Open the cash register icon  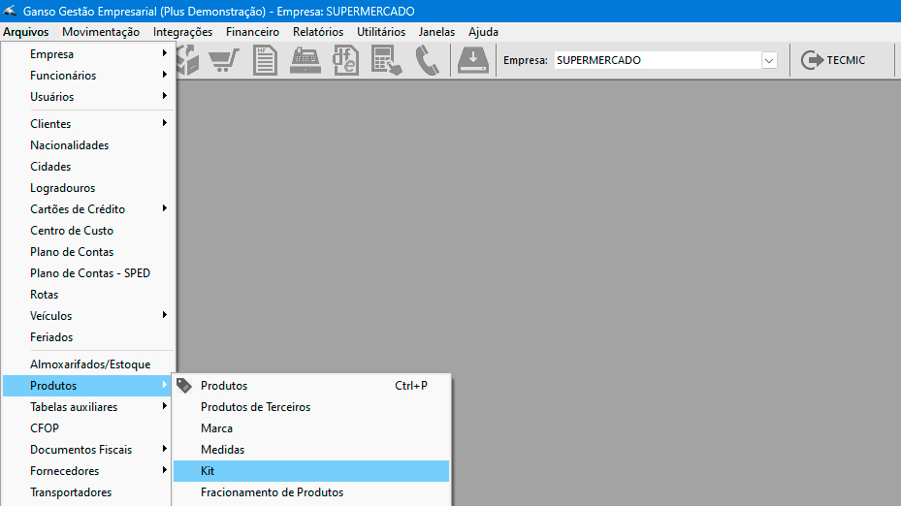tap(306, 60)
